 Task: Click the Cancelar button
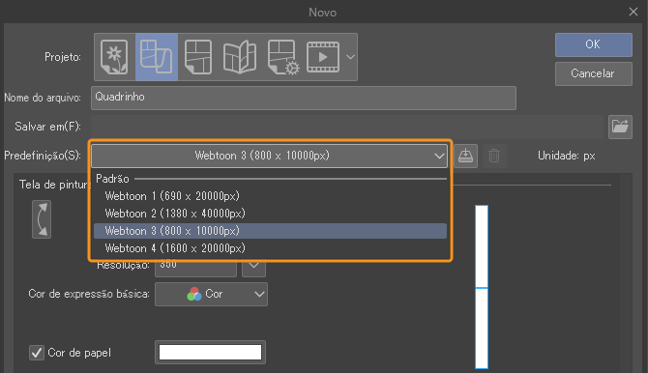click(x=594, y=73)
